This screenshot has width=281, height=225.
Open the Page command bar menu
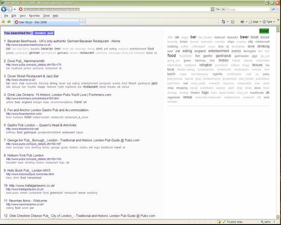255,22
